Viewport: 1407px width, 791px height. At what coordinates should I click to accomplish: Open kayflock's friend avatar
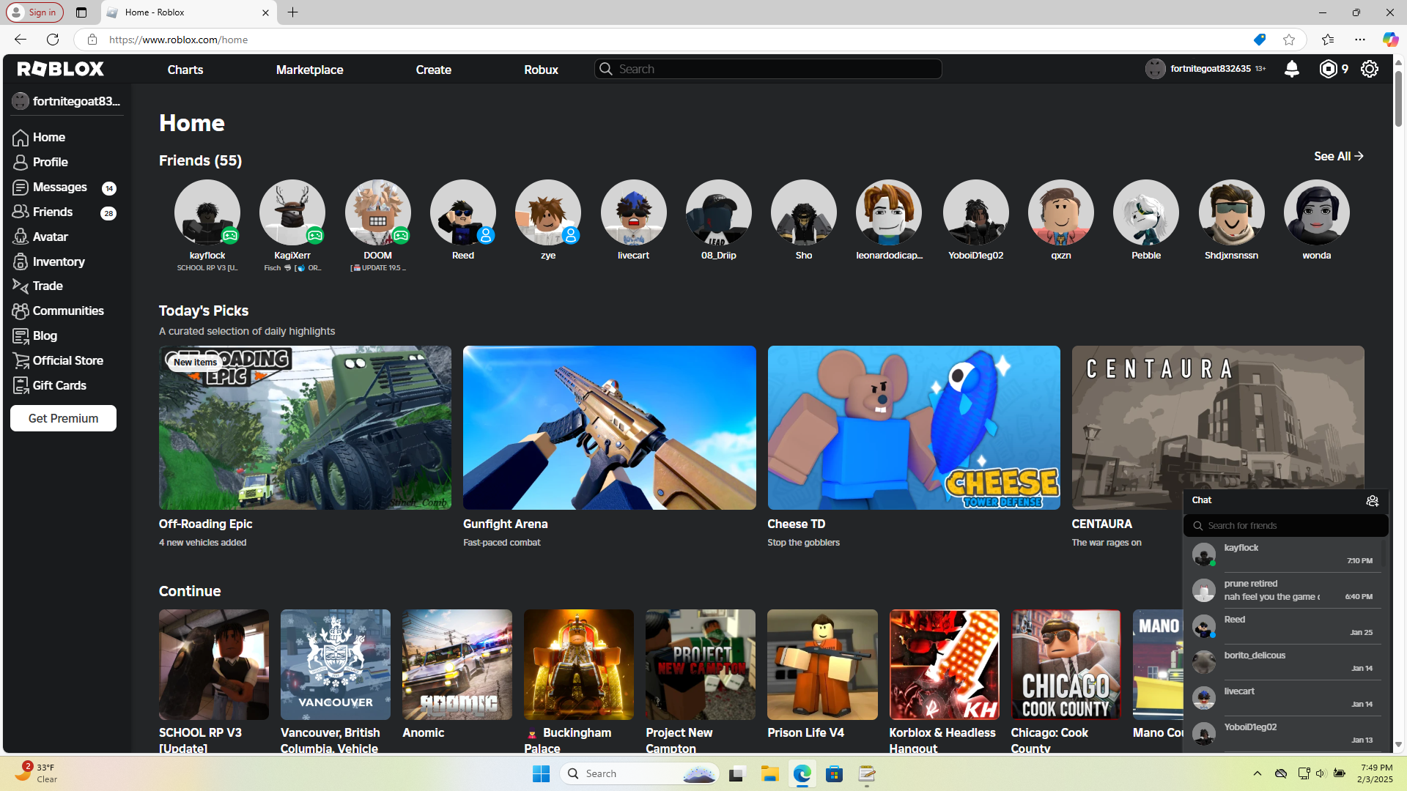pyautogui.click(x=207, y=212)
